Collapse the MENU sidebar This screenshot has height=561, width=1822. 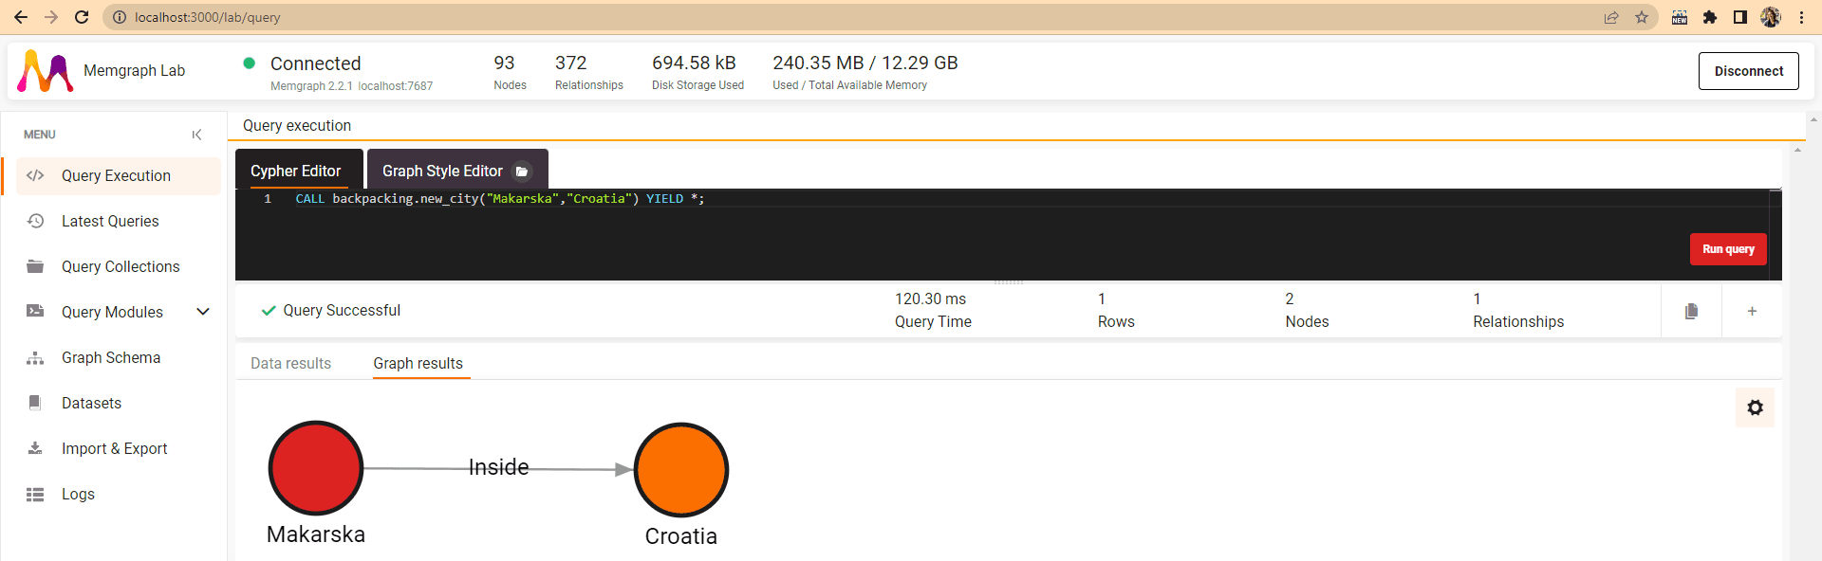[196, 135]
